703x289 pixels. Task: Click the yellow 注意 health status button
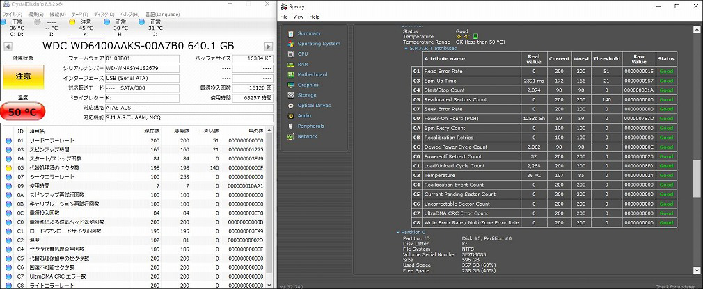[x=23, y=76]
